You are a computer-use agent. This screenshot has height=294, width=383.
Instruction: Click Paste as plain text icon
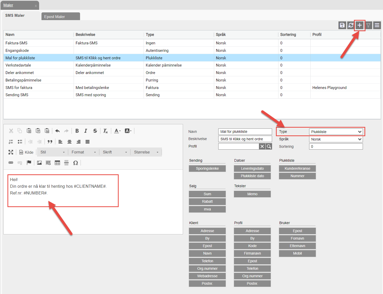click(x=38, y=131)
